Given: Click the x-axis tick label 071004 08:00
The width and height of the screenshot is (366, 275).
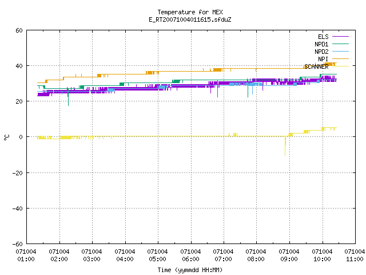Looking at the screenshot, I should coord(256,256).
